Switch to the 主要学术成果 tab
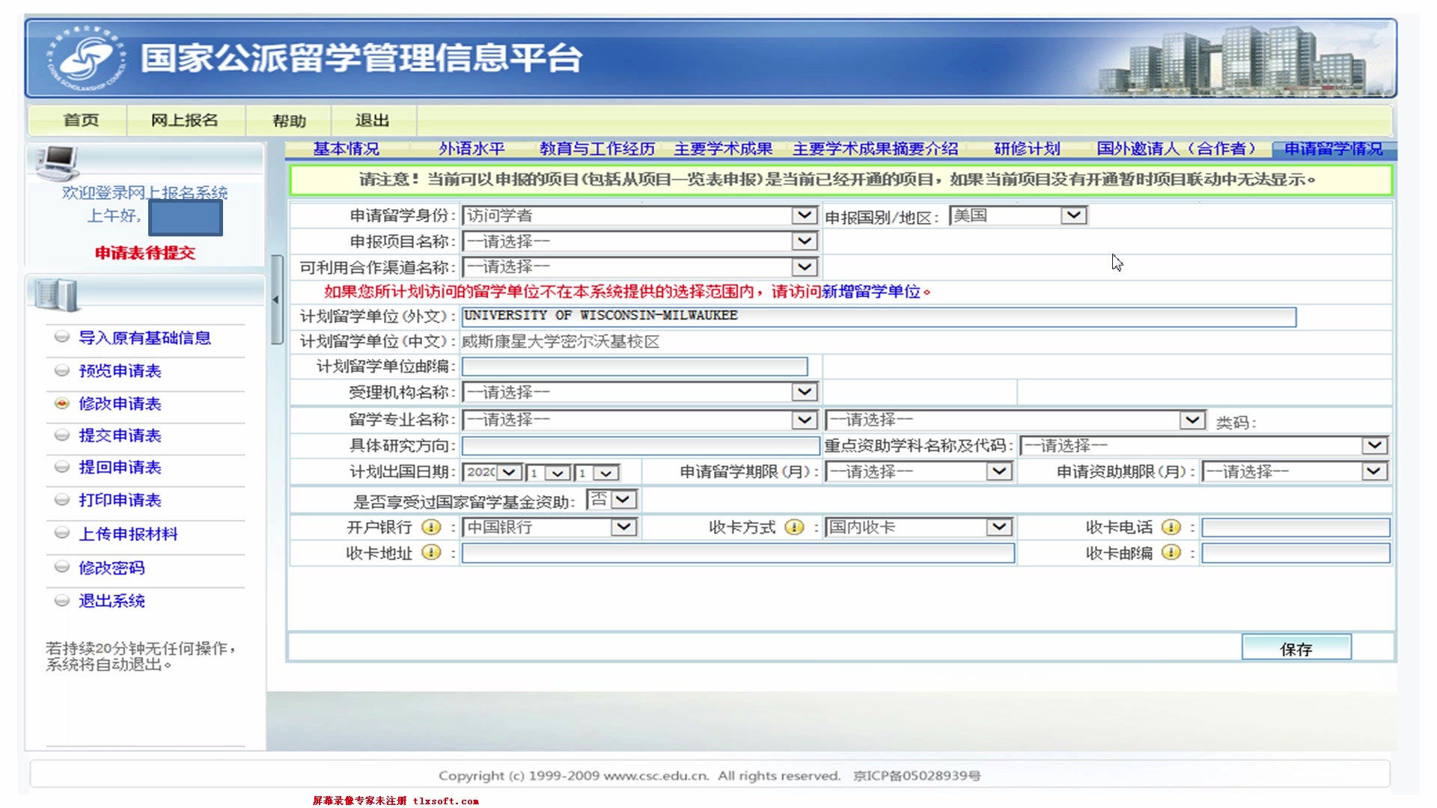The height and width of the screenshot is (808, 1437). pyautogui.click(x=723, y=149)
